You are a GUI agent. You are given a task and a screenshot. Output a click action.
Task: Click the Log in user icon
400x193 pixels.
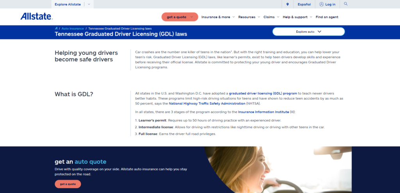click(x=321, y=4)
